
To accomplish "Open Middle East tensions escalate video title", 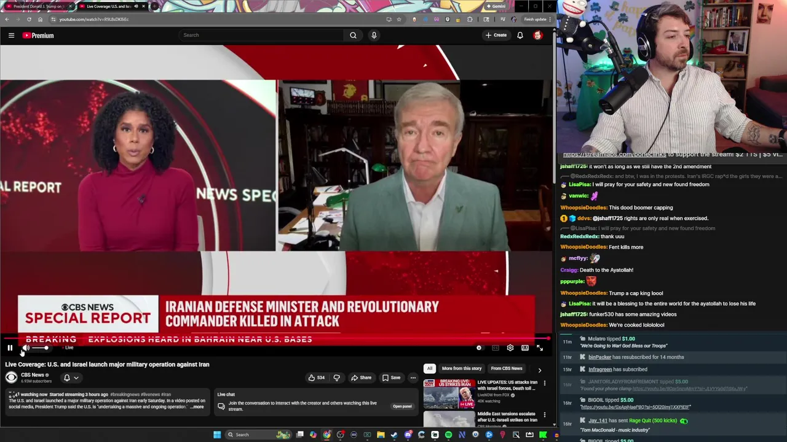I will tap(507, 417).
